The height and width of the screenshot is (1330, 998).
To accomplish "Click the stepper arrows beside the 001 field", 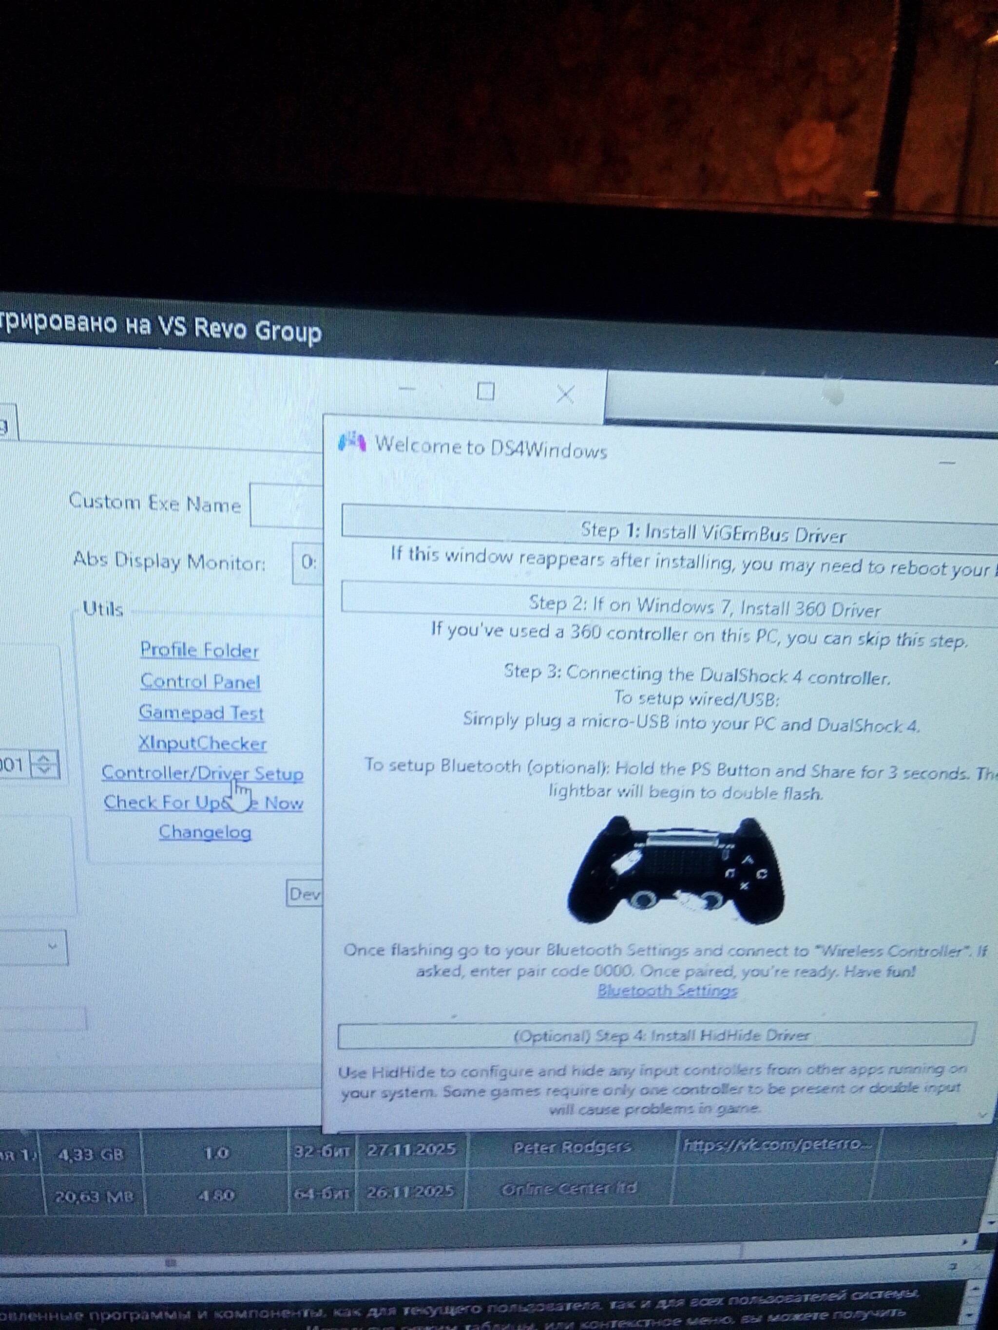I will [44, 764].
